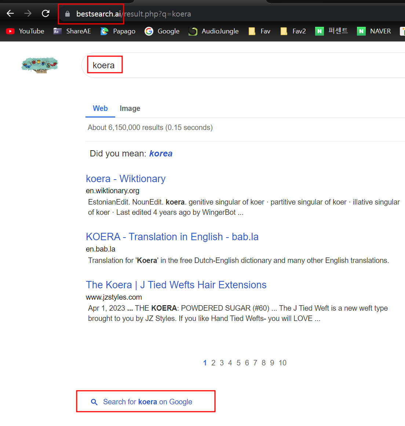The image size is (405, 426).
Task: Switch to the Web tab
Action: pos(100,108)
